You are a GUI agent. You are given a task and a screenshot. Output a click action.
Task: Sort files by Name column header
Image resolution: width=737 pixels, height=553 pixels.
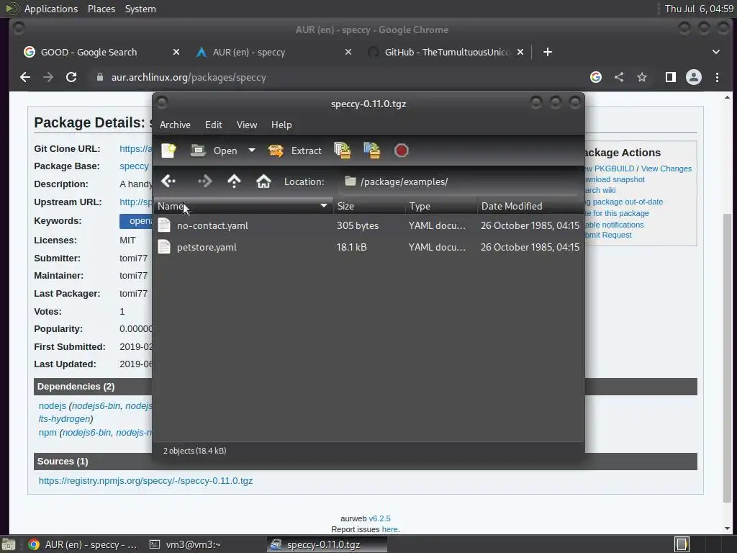(x=243, y=206)
